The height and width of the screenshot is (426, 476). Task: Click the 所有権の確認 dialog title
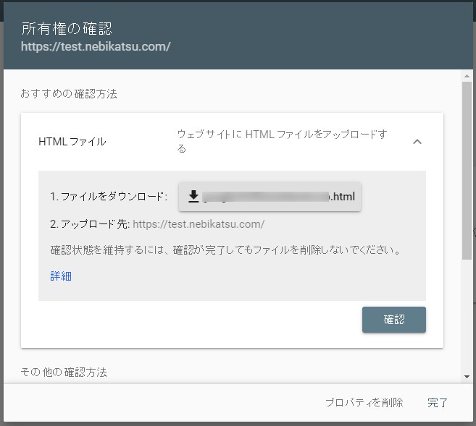click(x=67, y=29)
